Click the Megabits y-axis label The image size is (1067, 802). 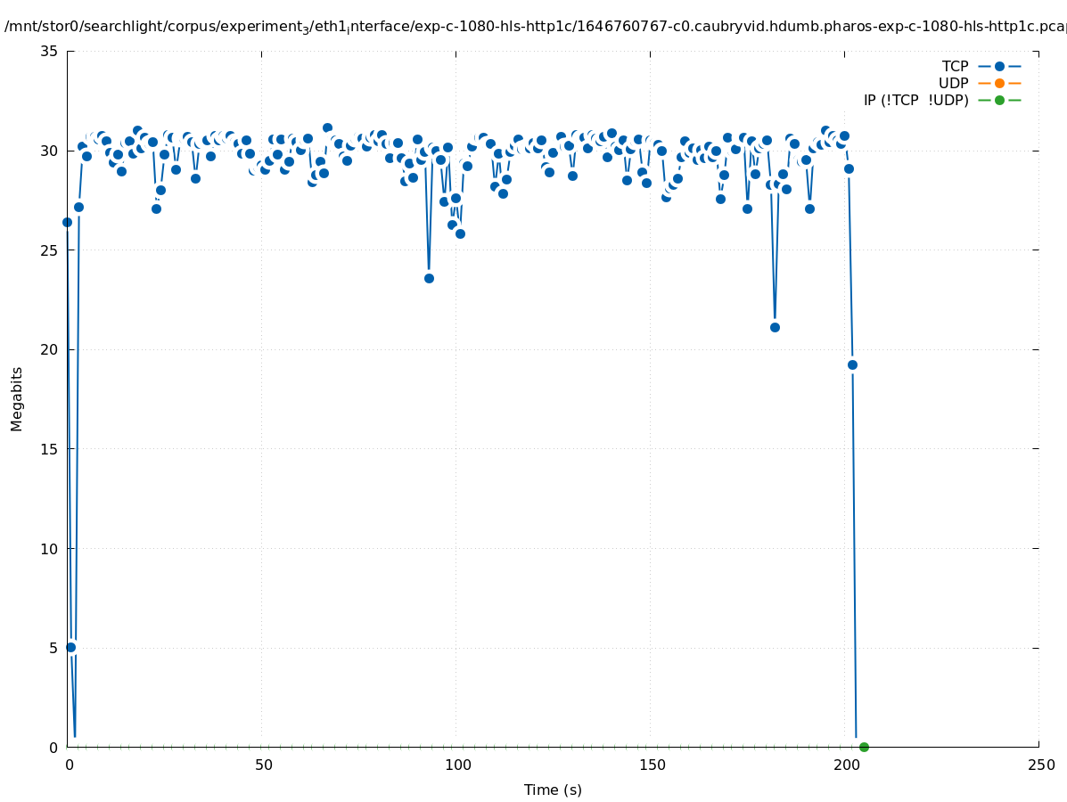[x=17, y=398]
